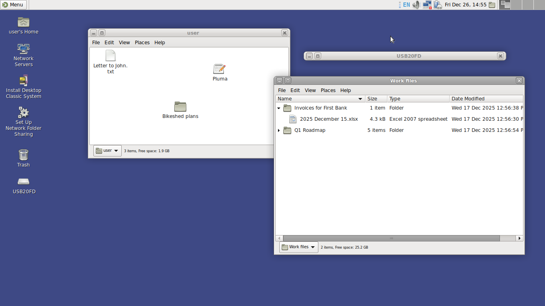The image size is (545, 306).
Task: Click the EN keyboard layout indicator
Action: [x=406, y=5]
